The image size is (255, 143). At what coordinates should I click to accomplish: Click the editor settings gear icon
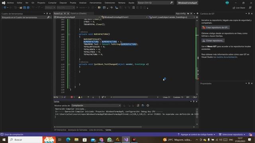coord(198,14)
